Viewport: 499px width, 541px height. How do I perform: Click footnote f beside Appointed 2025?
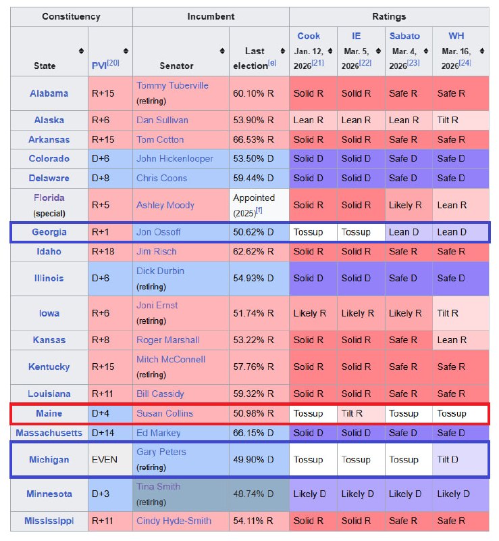(x=259, y=210)
